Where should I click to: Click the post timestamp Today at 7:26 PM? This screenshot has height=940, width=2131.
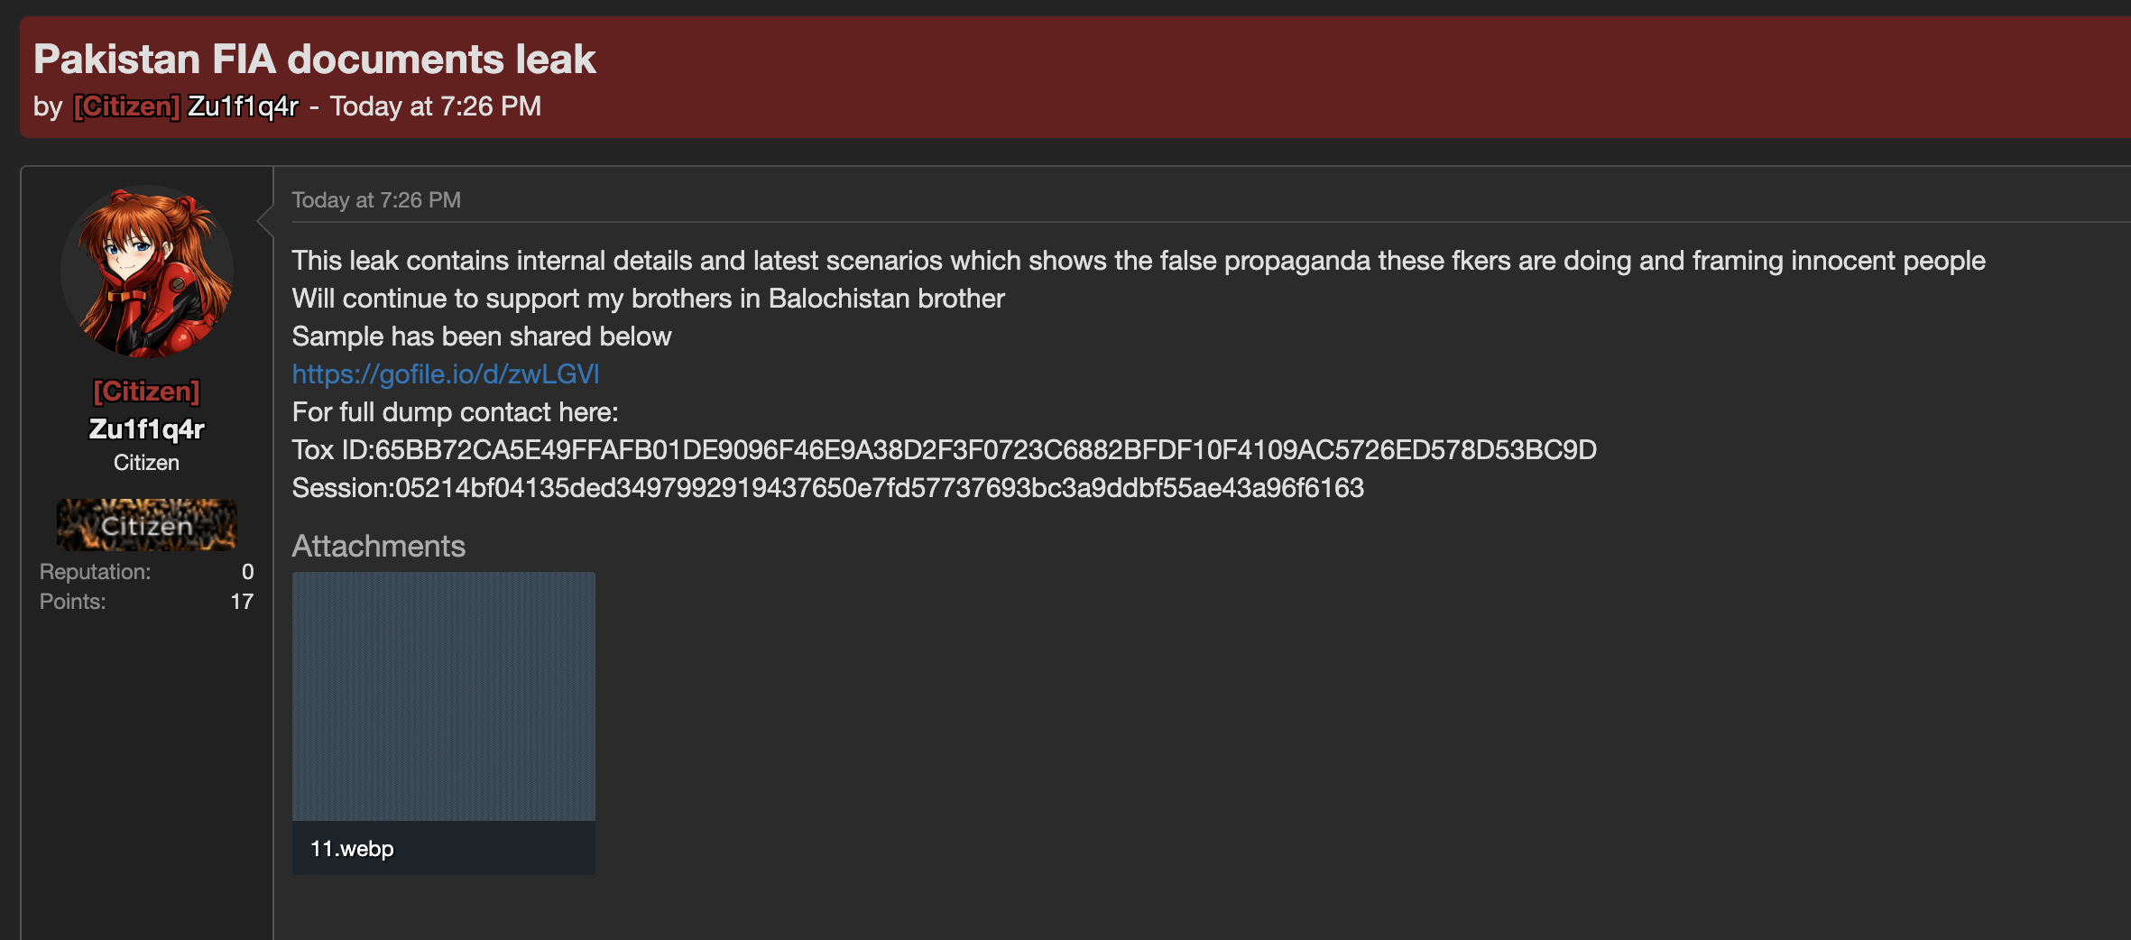(x=376, y=200)
